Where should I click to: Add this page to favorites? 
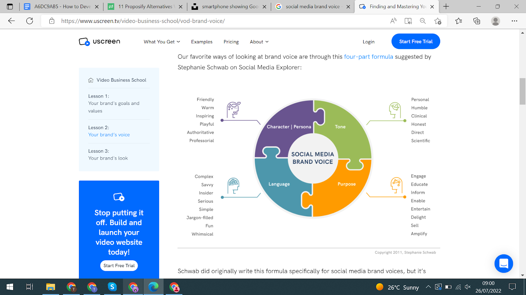click(438, 21)
